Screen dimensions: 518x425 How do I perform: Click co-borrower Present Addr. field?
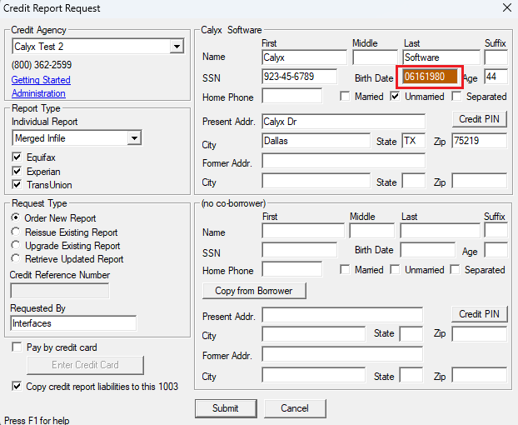[x=342, y=315]
